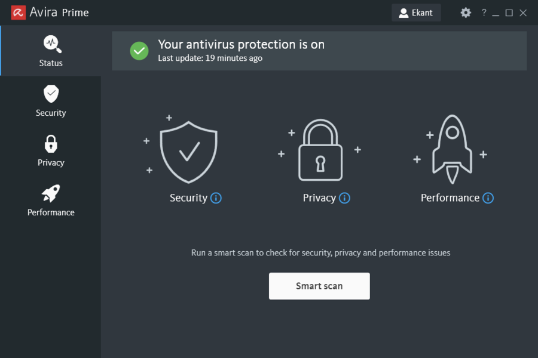
Task: Click the Avira logo in the title bar
Action: [x=18, y=12]
